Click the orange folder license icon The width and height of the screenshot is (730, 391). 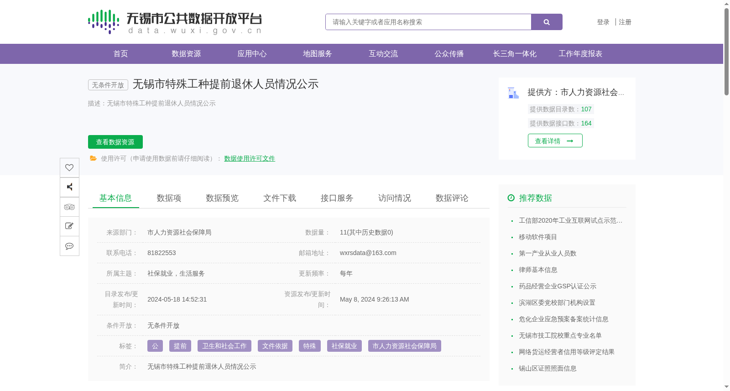click(x=93, y=158)
